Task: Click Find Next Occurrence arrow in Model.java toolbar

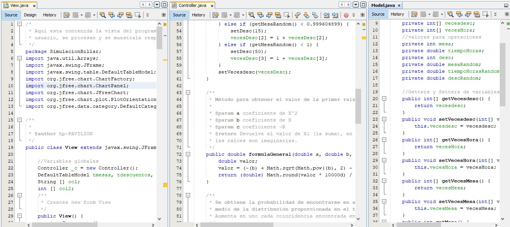Action: coord(468,14)
